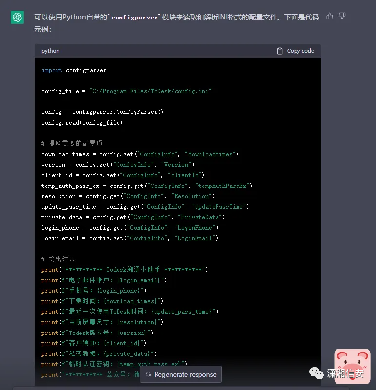Click the print line '当前屏幕尺寸'

click(x=102, y=322)
